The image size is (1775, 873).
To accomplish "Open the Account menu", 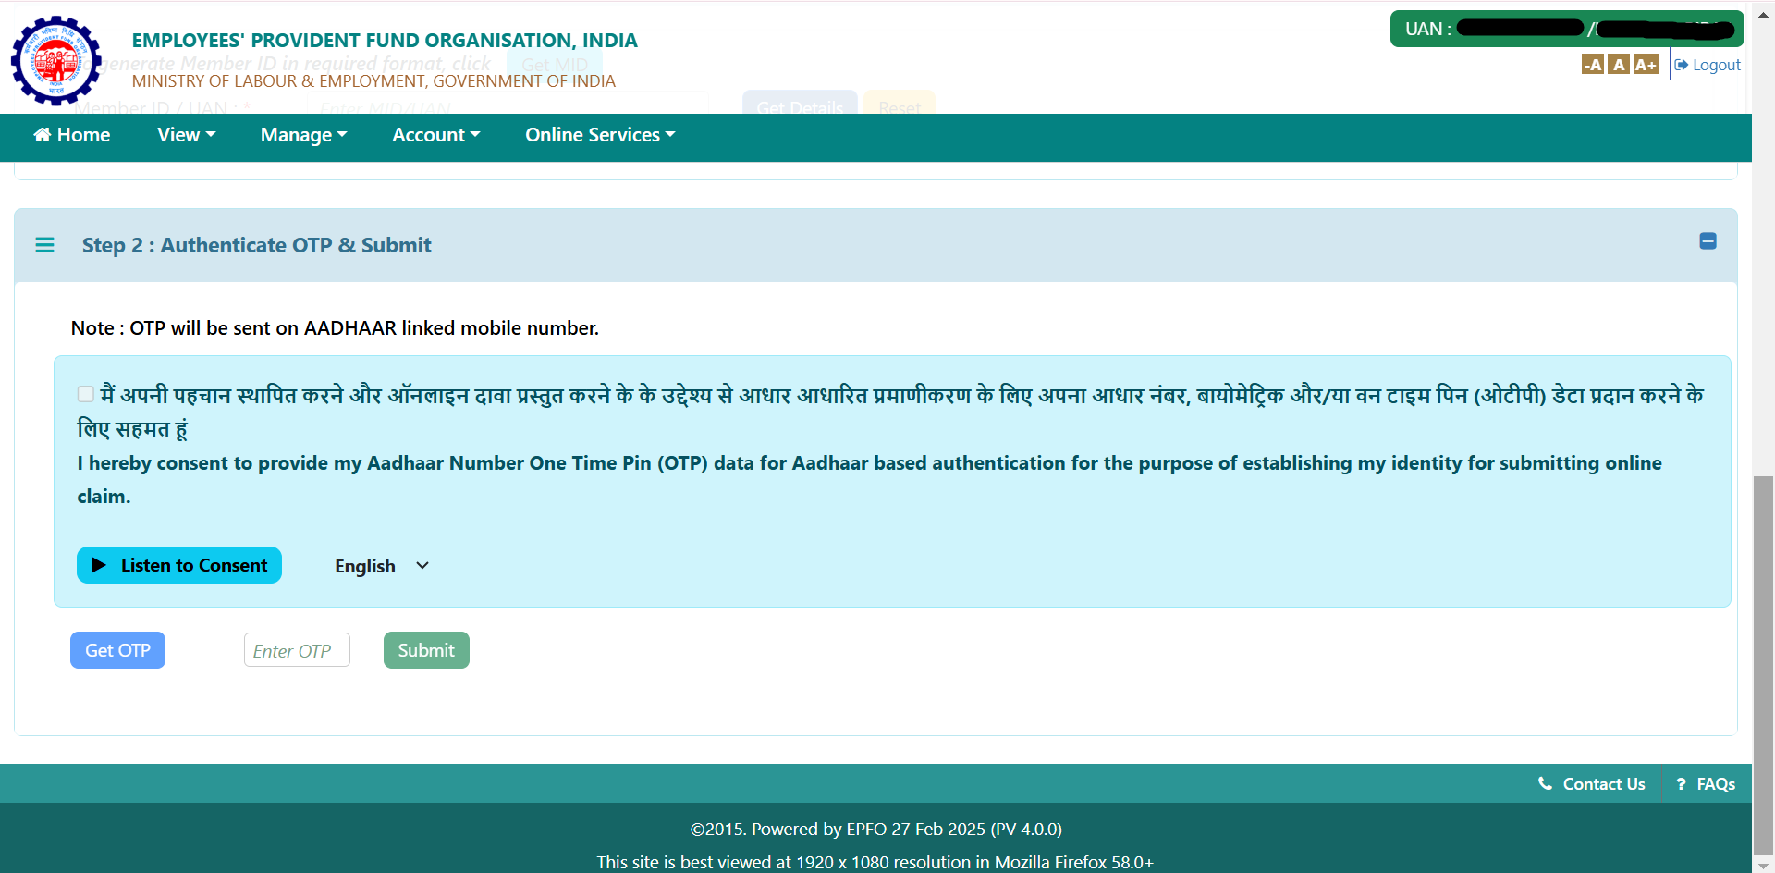I will pyautogui.click(x=435, y=135).
